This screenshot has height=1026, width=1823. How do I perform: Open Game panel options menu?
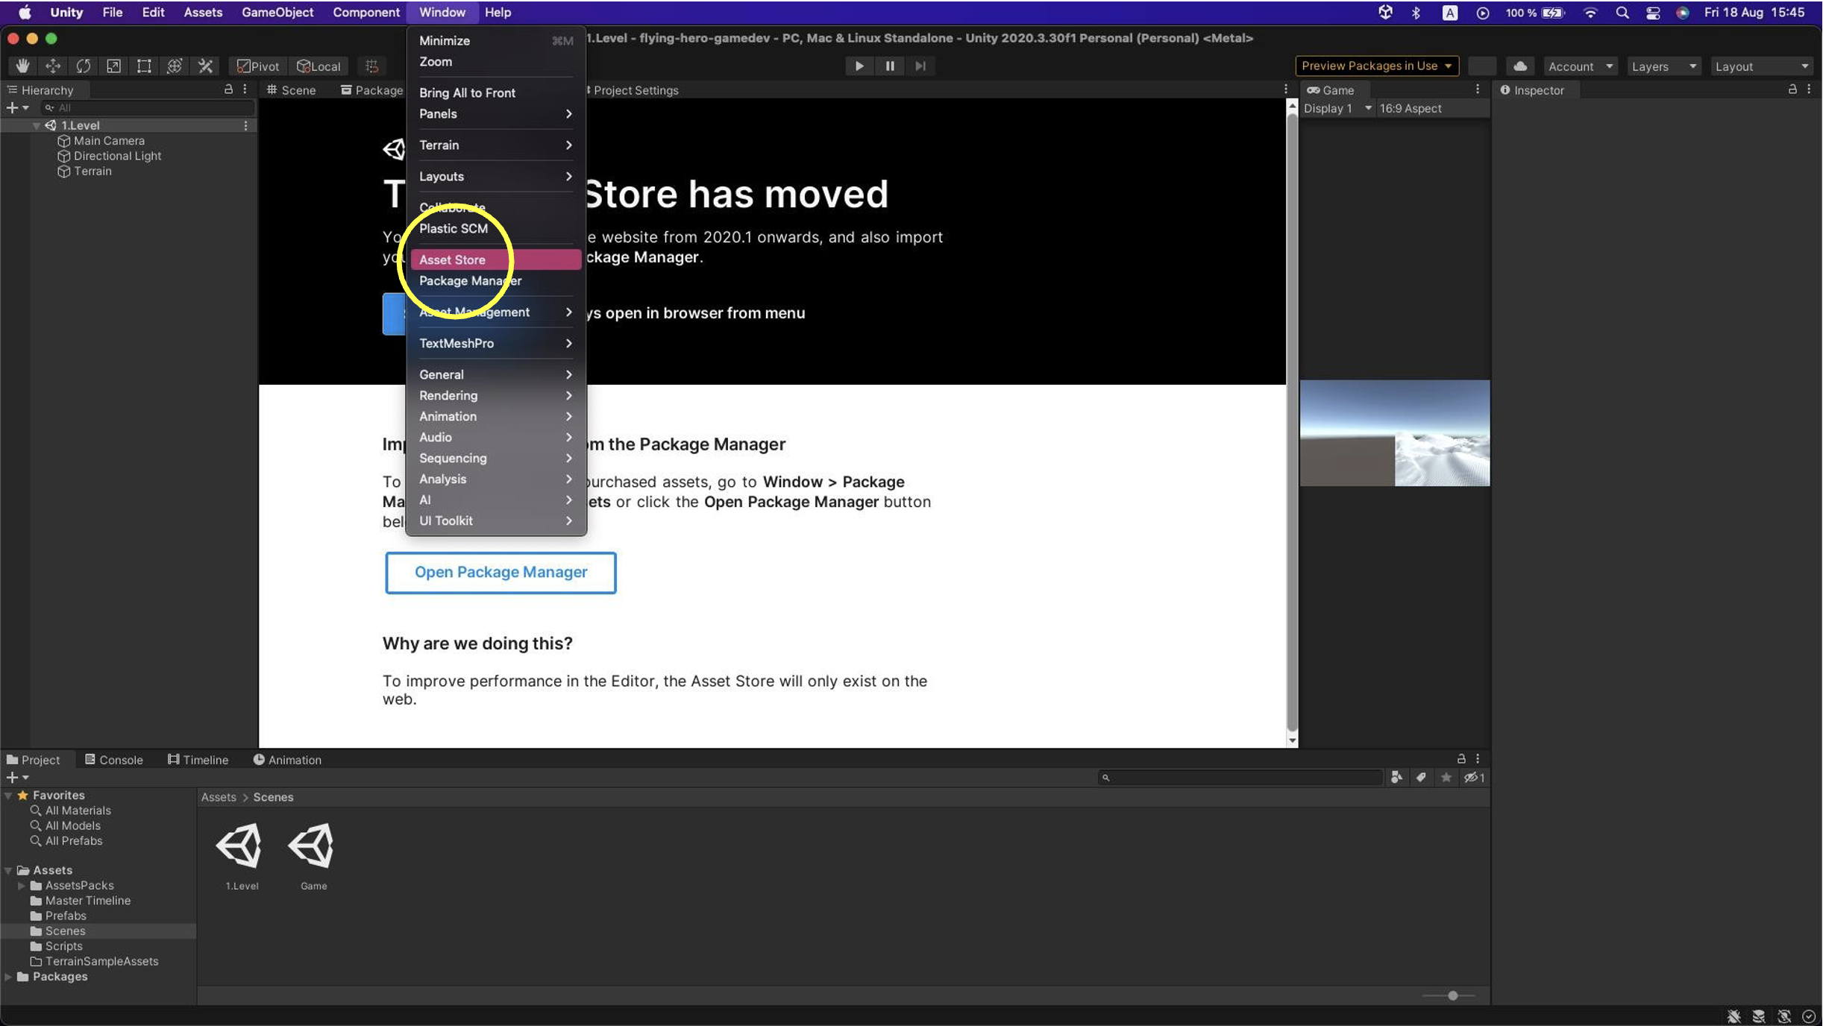(x=1477, y=89)
